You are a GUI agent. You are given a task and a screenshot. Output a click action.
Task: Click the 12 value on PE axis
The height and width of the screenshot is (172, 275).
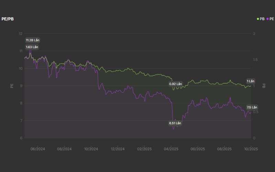pos(21,34)
